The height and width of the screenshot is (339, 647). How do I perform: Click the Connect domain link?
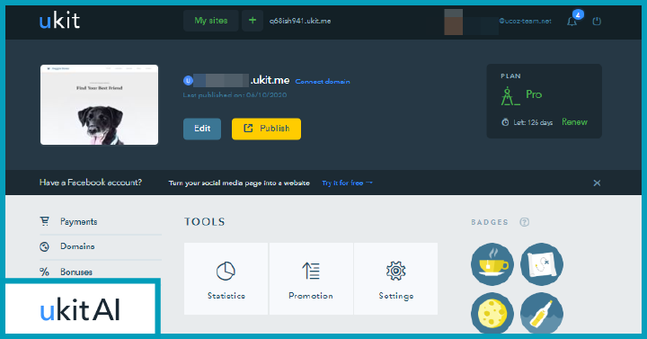(x=323, y=82)
